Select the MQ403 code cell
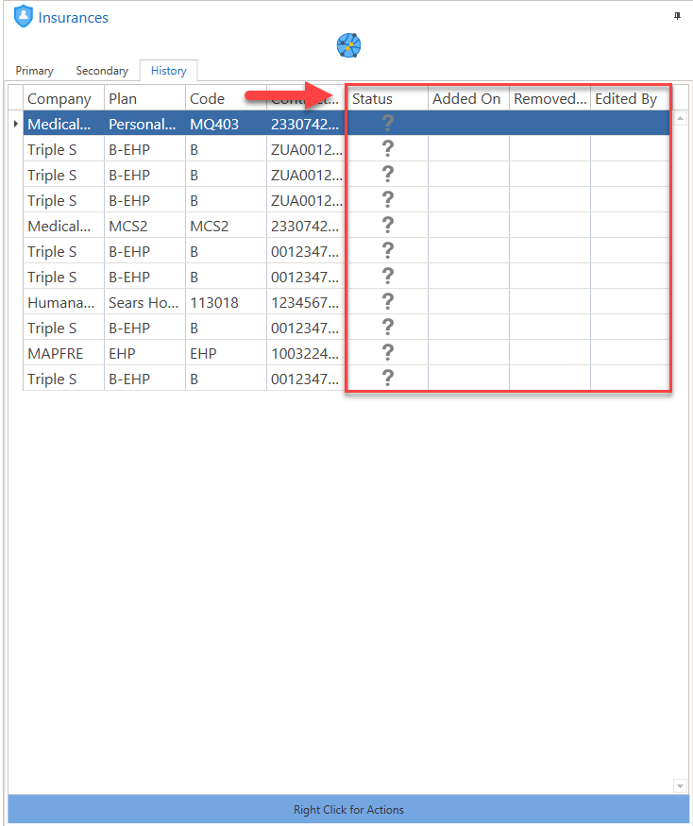This screenshot has height=826, width=693. [x=226, y=124]
